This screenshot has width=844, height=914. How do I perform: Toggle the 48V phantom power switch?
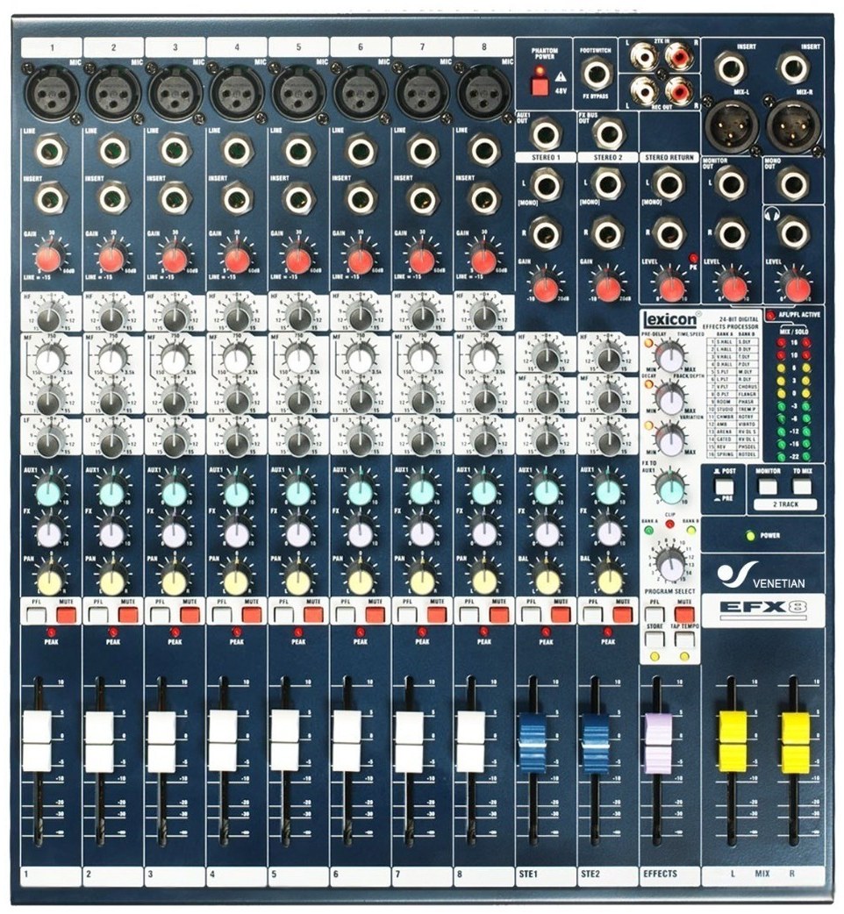click(540, 87)
